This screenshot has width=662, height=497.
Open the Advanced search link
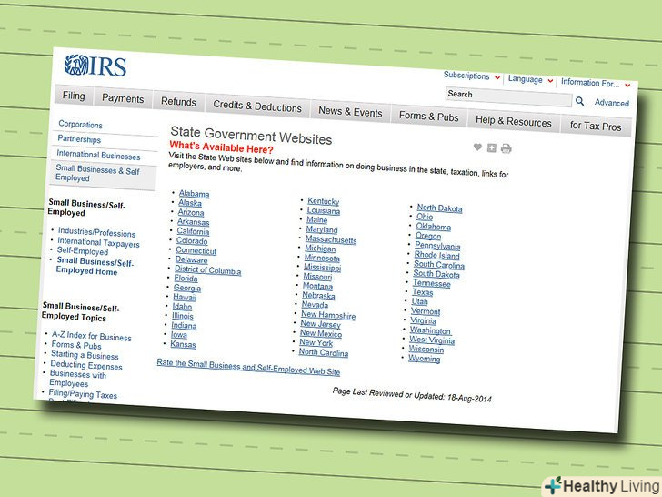(x=611, y=103)
